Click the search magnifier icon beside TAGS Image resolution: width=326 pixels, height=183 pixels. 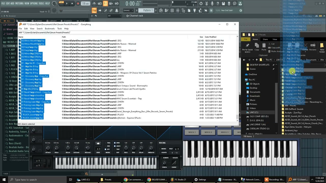[87, 174]
